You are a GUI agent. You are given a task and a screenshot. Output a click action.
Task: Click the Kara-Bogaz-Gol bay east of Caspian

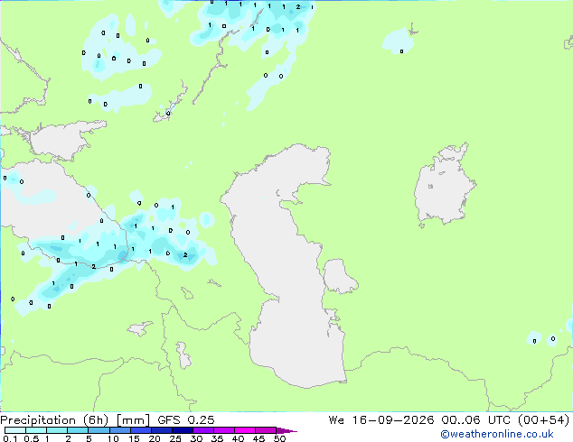339,276
